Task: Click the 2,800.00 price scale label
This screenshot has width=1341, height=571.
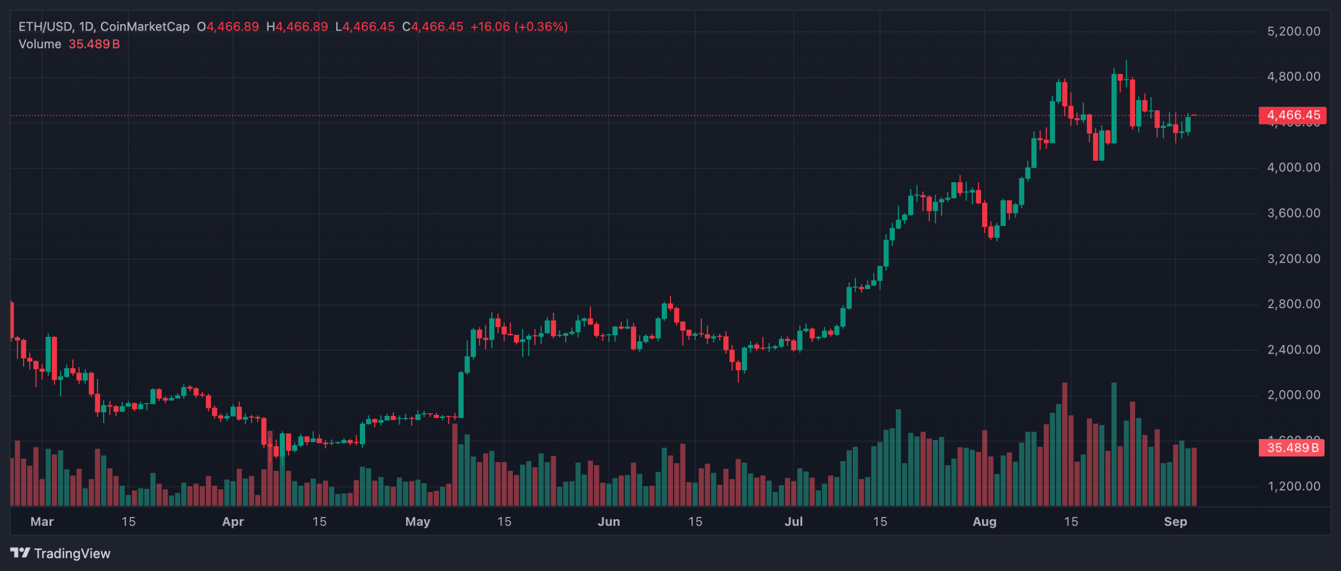Action: tap(1293, 304)
